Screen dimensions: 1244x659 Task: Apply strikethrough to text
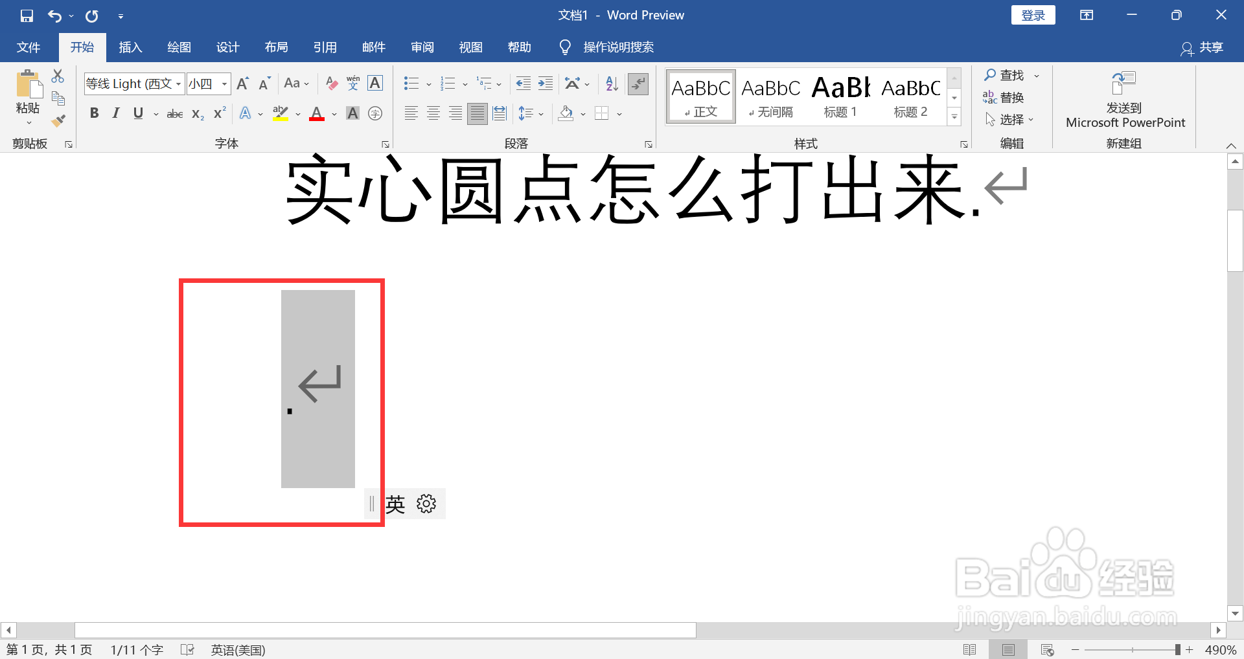point(174,113)
